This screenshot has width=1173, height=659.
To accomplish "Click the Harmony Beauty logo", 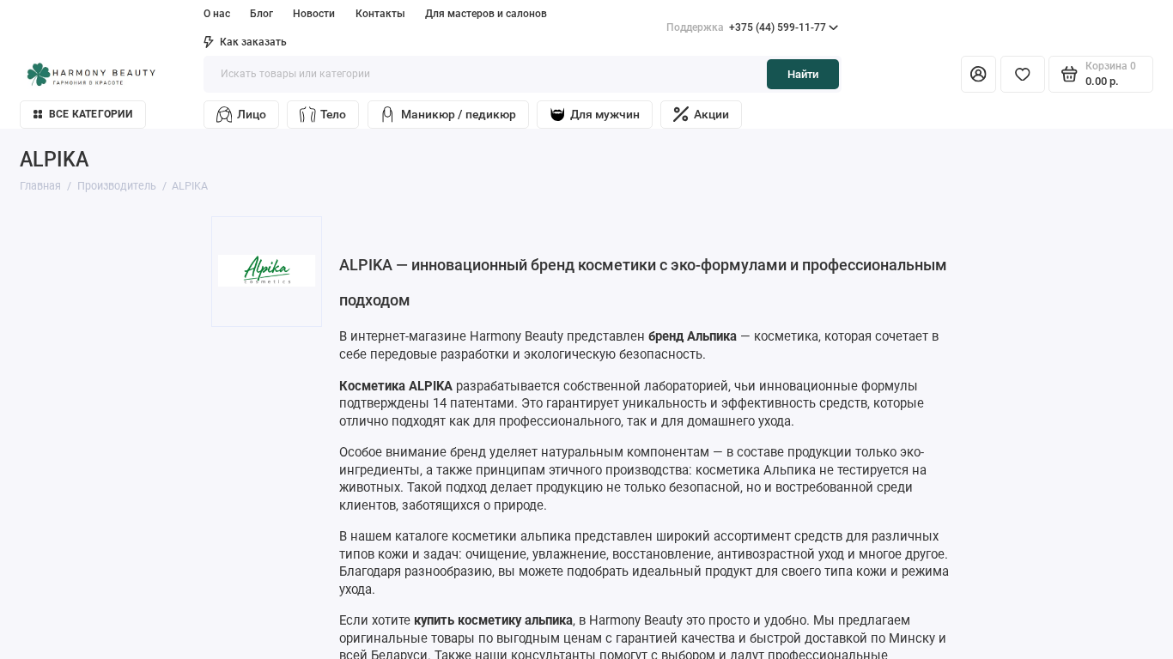I will (x=91, y=74).
